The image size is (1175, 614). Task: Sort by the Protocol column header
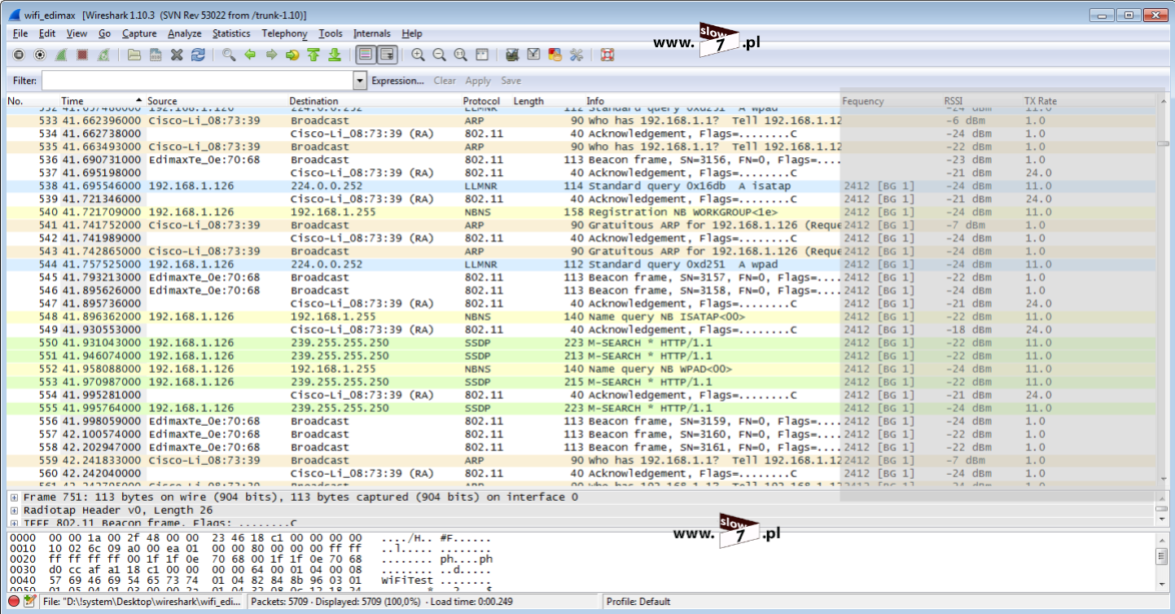[x=481, y=101]
